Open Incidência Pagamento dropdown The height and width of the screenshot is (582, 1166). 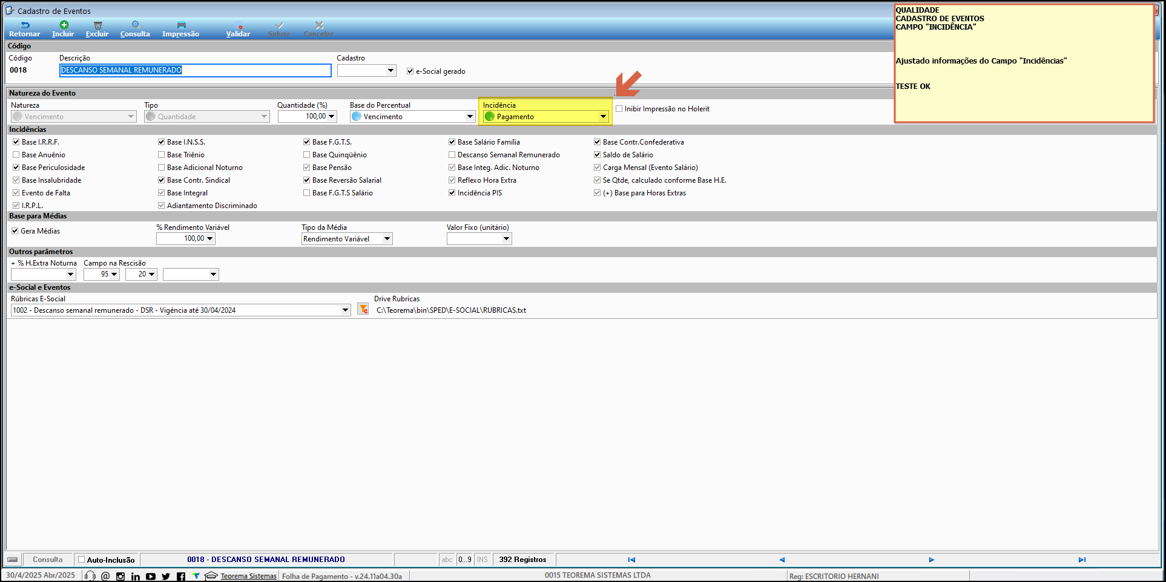[603, 117]
